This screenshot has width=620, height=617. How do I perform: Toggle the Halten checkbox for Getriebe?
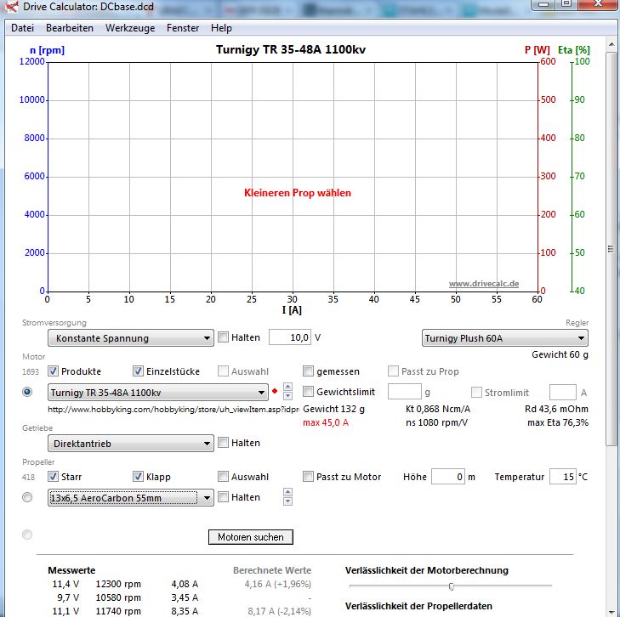[224, 443]
